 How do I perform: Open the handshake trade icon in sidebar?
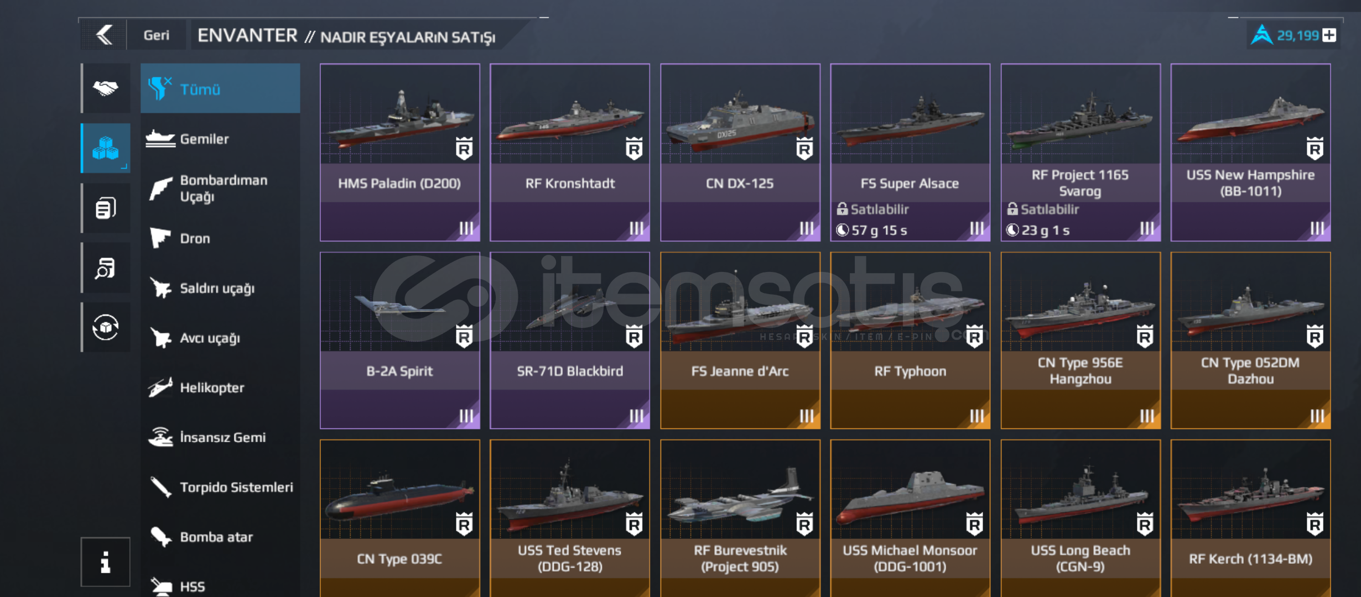(x=106, y=88)
